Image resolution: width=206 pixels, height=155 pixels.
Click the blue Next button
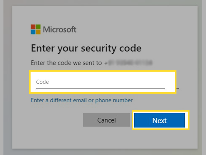pos(160,120)
